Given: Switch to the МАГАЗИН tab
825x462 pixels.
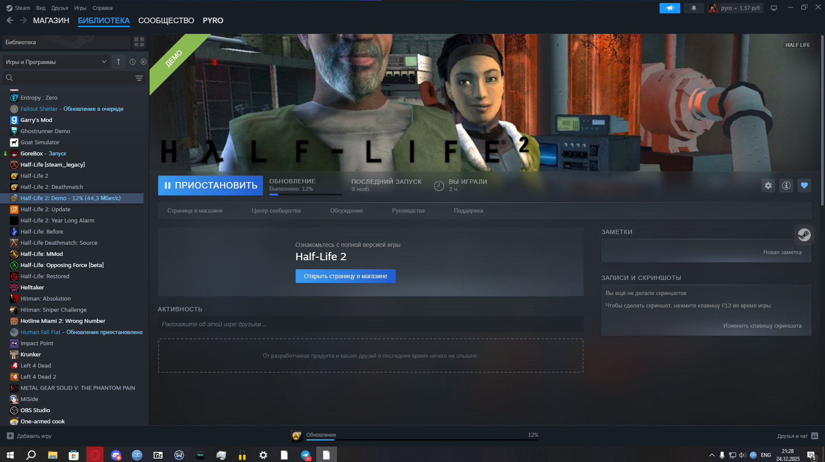Looking at the screenshot, I should [51, 21].
